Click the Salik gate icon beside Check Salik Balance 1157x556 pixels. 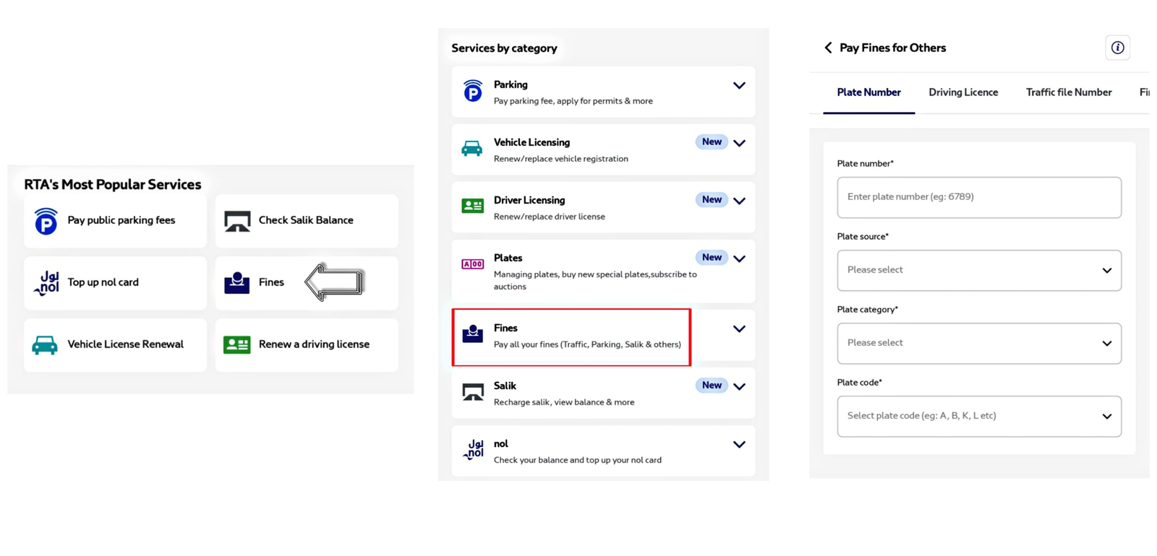click(x=237, y=221)
